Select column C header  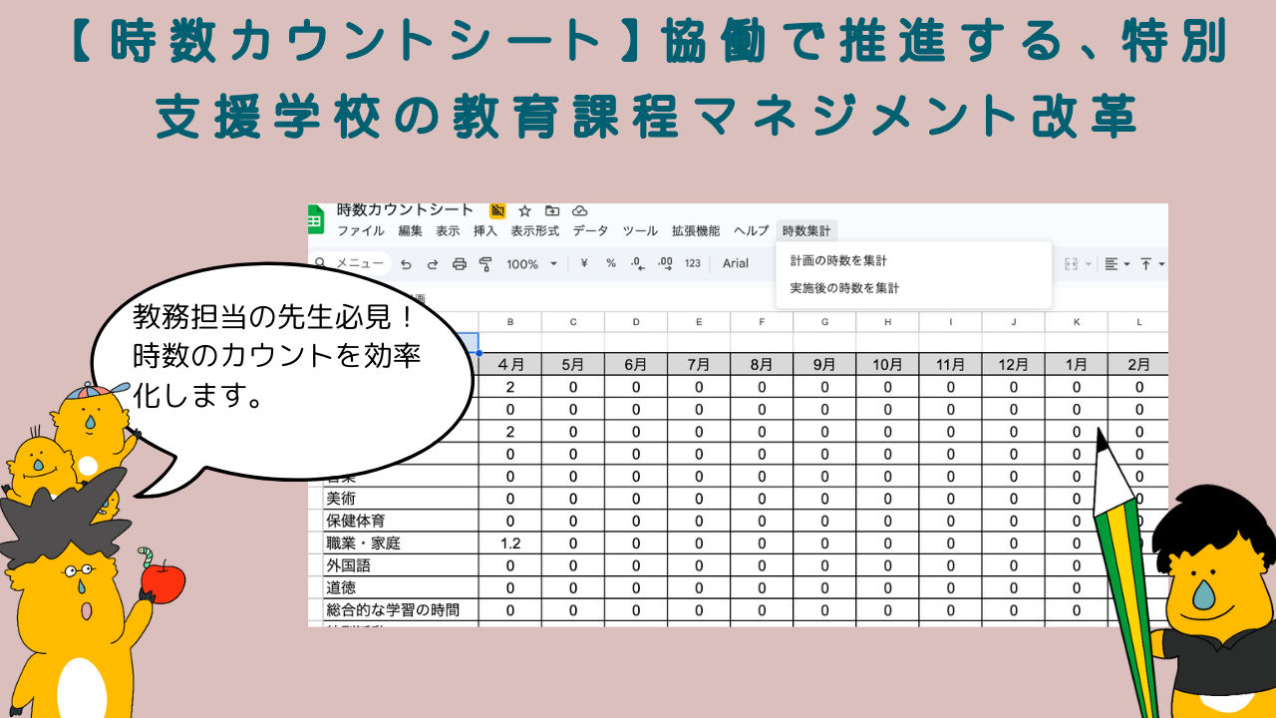point(573,322)
